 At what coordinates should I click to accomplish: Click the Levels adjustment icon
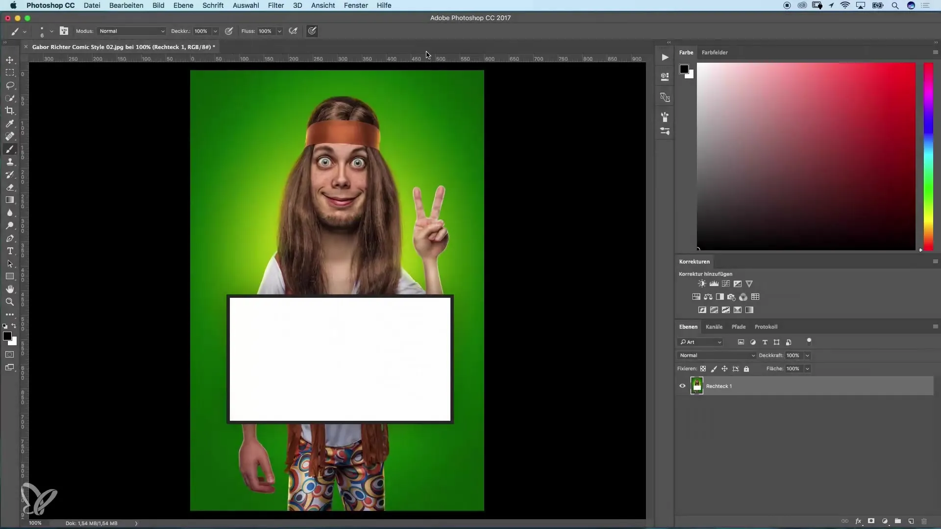[714, 284]
